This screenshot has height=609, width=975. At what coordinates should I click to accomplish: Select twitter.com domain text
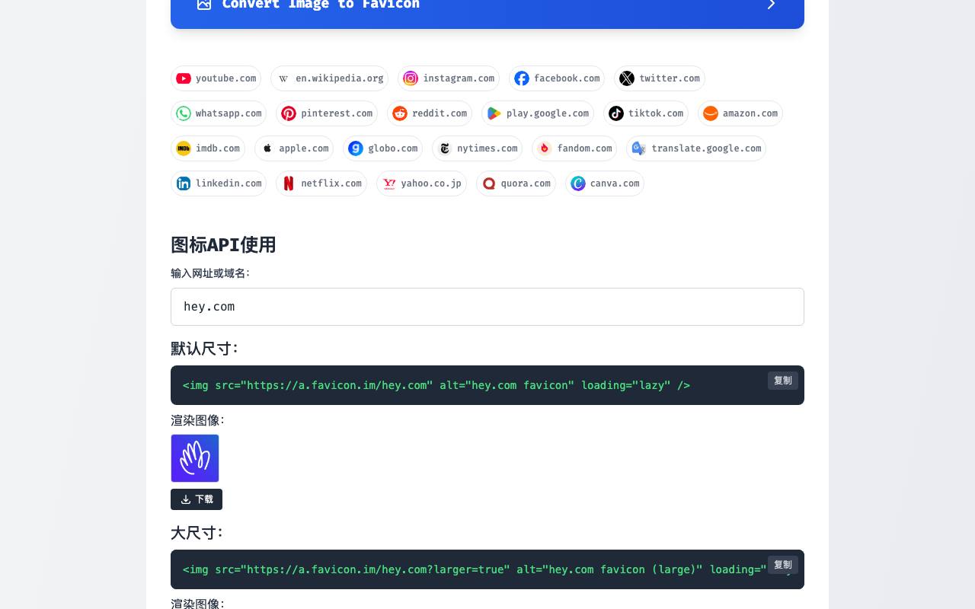(670, 78)
